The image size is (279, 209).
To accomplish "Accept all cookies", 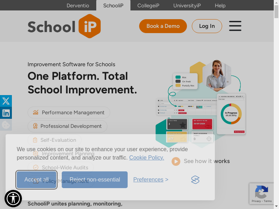I will coord(37,180).
